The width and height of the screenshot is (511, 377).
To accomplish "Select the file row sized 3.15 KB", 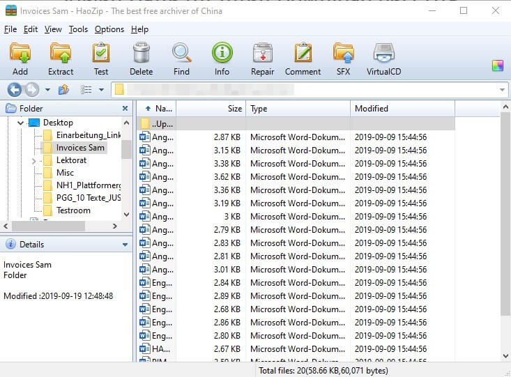I will pyautogui.click(x=296, y=151).
